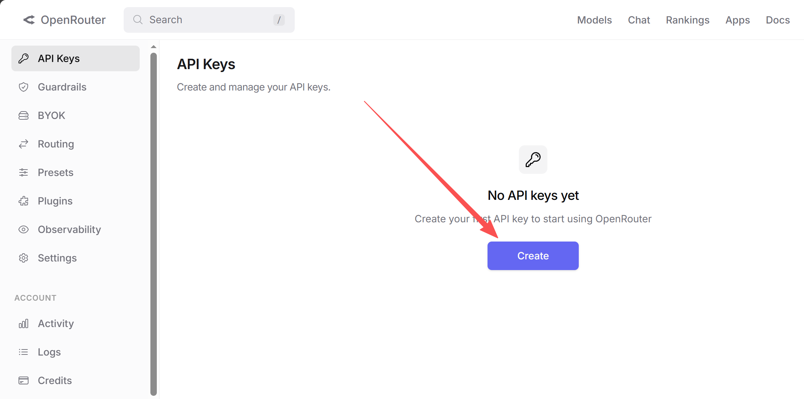Screen dimensions: 804x399
Task: Switch to the Rankings page
Action: 687,20
